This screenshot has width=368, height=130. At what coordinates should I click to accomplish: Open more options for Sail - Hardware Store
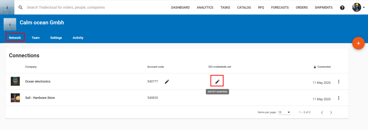pyautogui.click(x=339, y=98)
